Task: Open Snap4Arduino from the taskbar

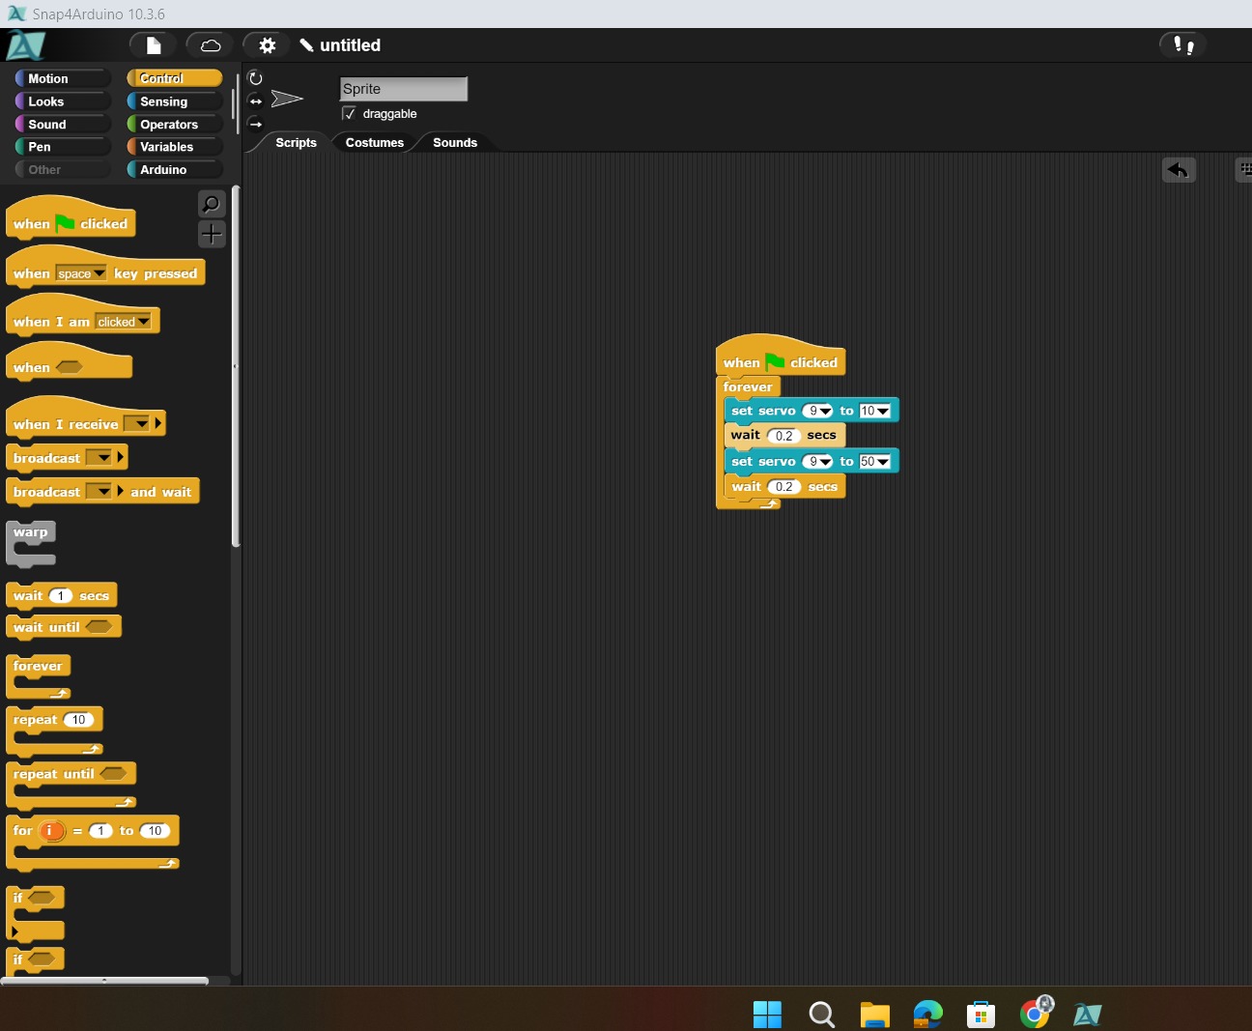Action: [x=1088, y=1014]
